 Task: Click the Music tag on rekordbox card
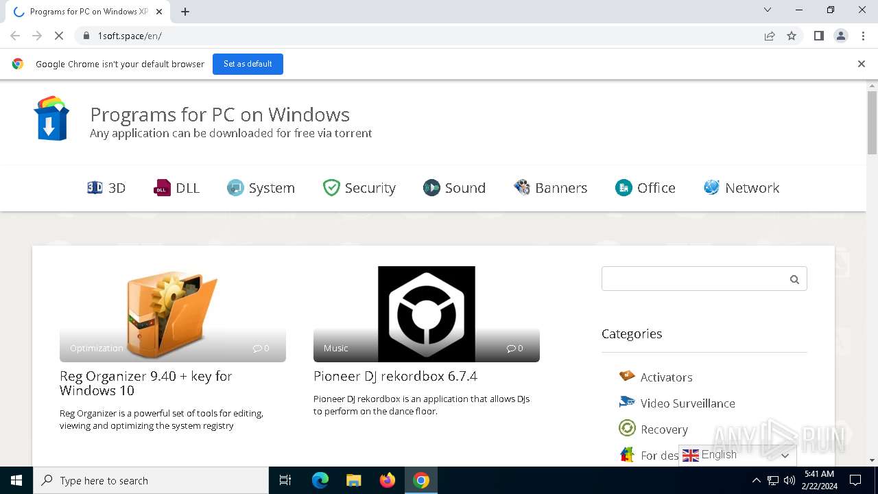336,349
